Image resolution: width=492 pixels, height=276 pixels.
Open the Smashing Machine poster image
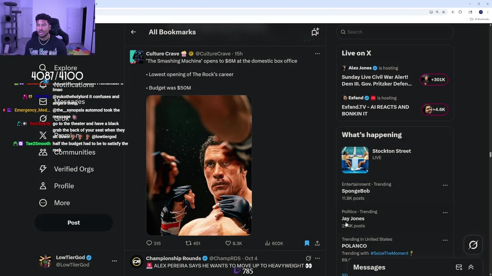(x=199, y=165)
